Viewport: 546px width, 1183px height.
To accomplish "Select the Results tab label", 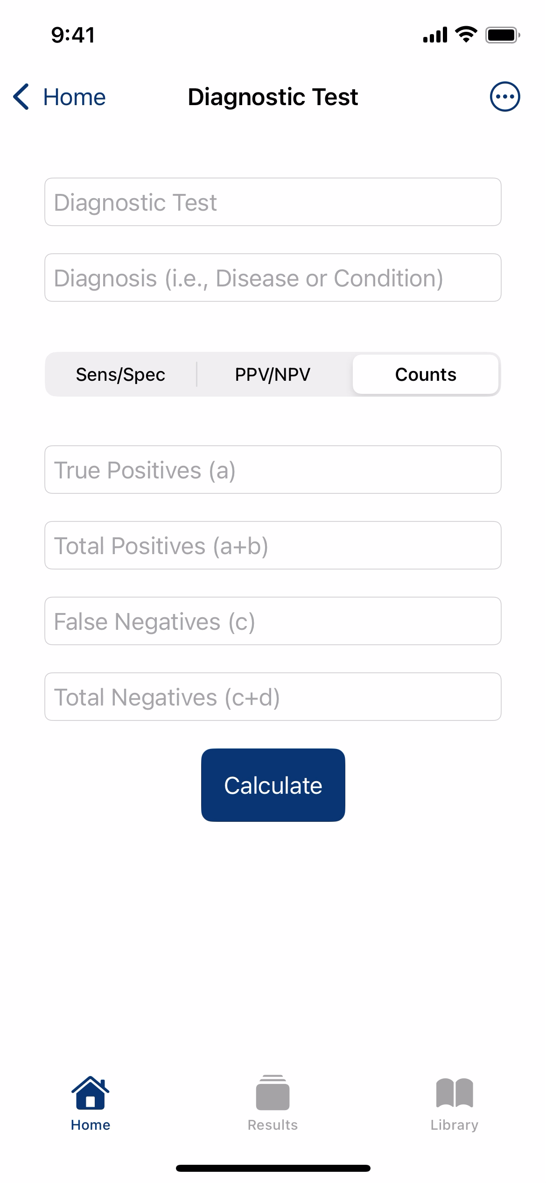I will pyautogui.click(x=273, y=1125).
